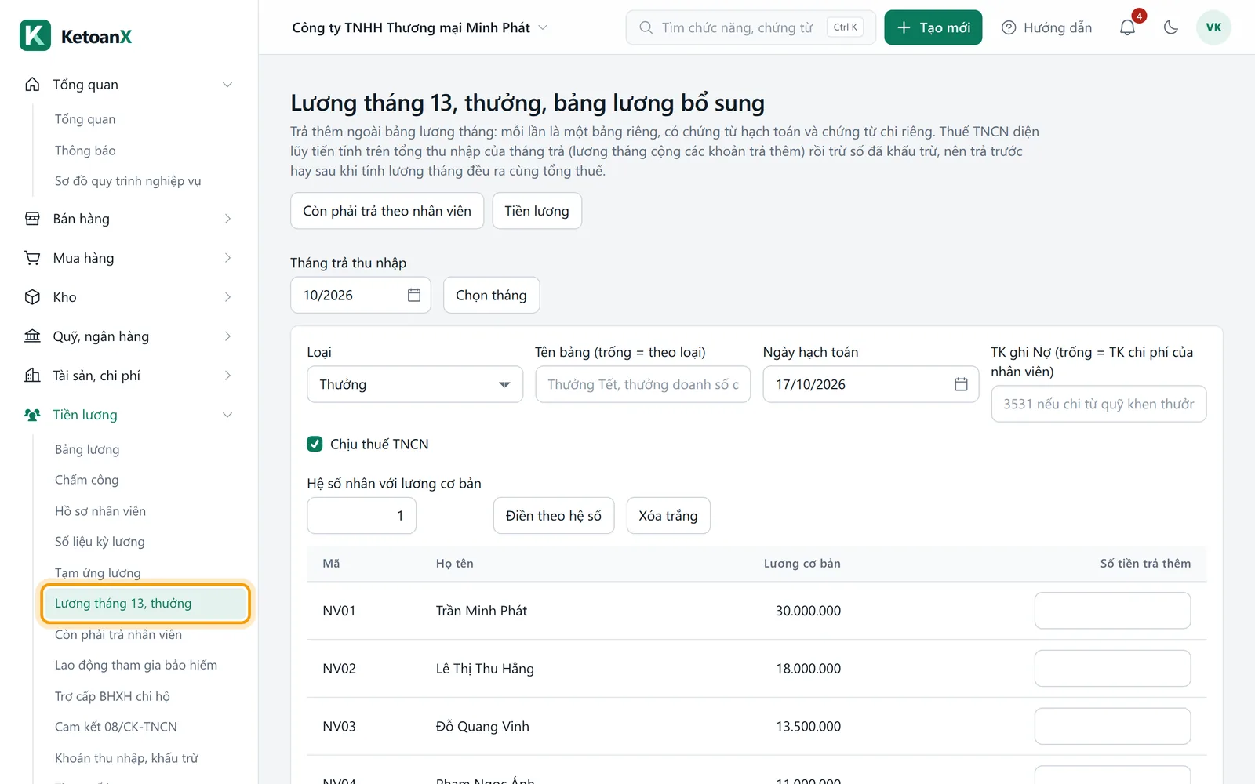Viewport: 1255px width, 784px height.
Task: Click the Hướng dẫn link
Action: 1057,27
